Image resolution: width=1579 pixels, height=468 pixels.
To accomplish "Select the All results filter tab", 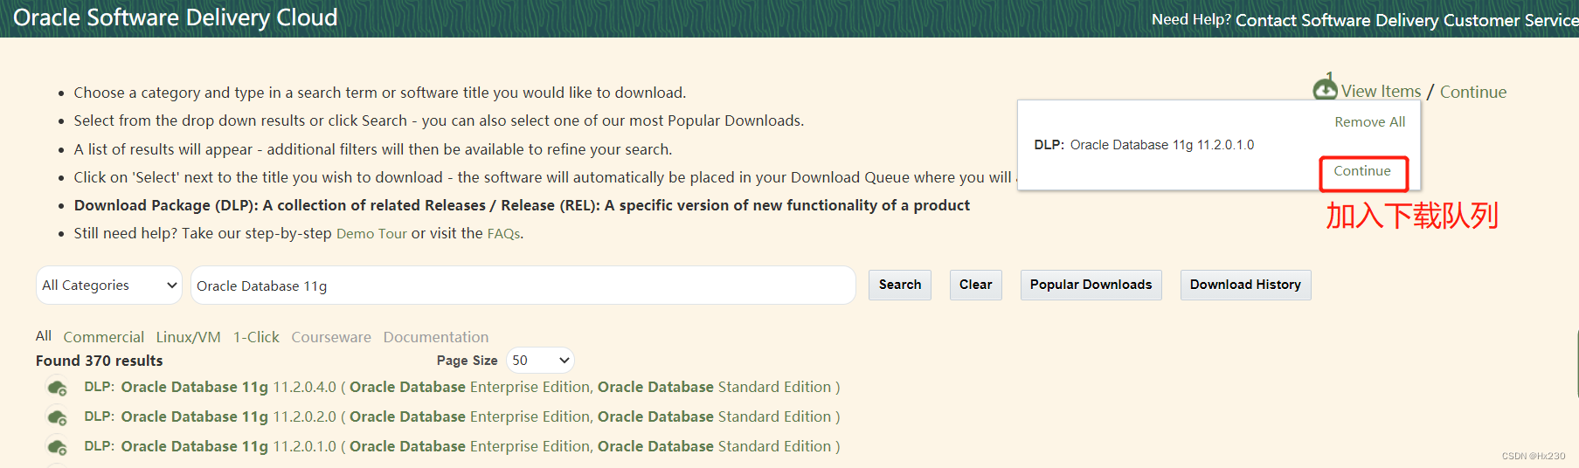I will [44, 336].
